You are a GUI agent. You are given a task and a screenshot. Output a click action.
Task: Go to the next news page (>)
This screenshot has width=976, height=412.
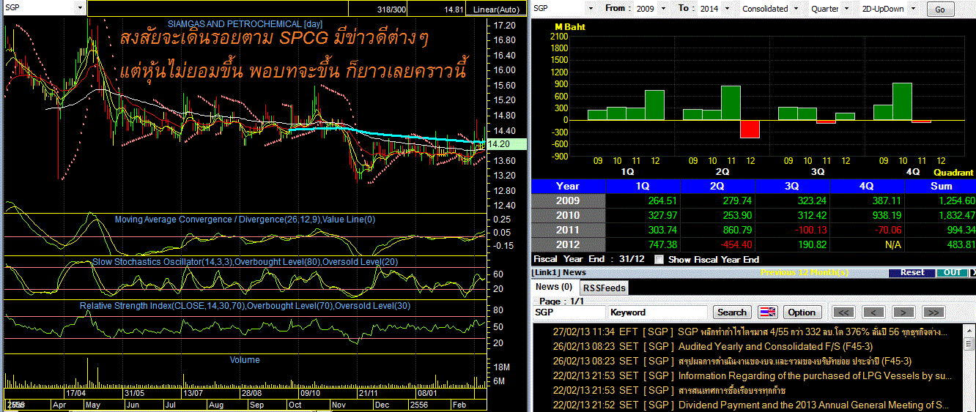point(903,312)
